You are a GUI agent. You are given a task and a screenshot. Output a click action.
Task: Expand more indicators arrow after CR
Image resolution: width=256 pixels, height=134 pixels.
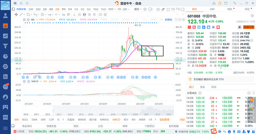click(x=155, y=120)
